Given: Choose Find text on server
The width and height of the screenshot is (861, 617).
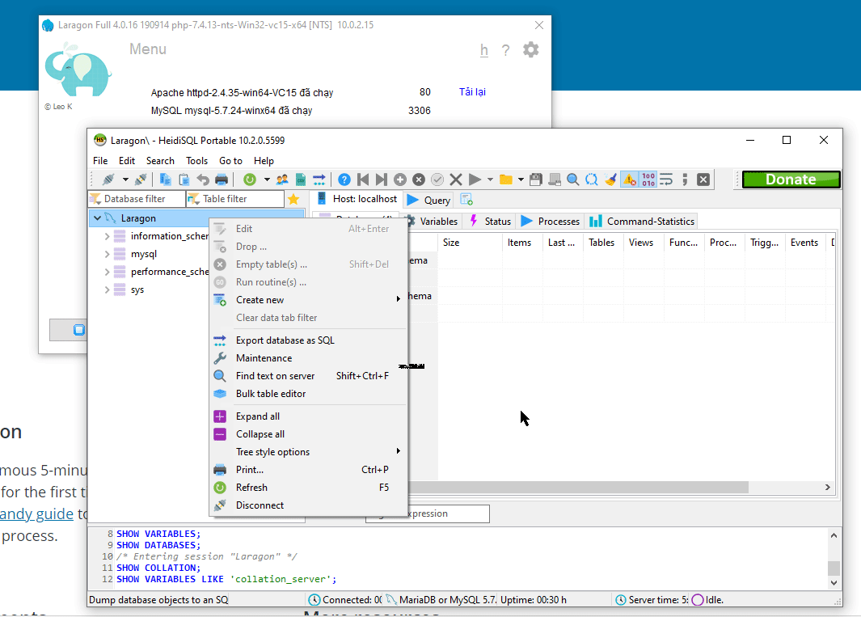Looking at the screenshot, I should (x=308, y=376).
